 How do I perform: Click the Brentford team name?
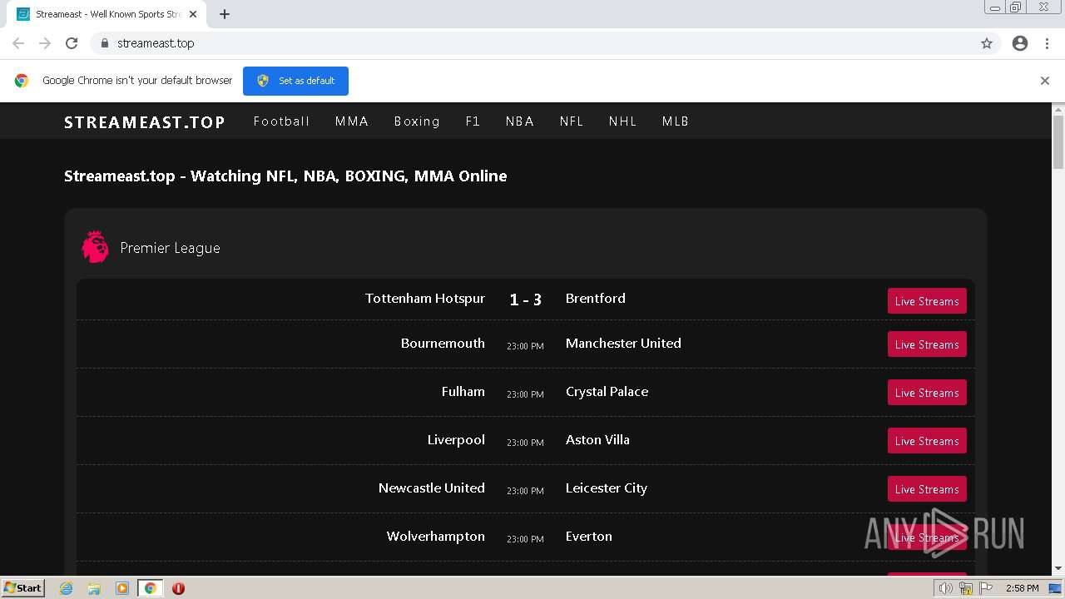596,299
